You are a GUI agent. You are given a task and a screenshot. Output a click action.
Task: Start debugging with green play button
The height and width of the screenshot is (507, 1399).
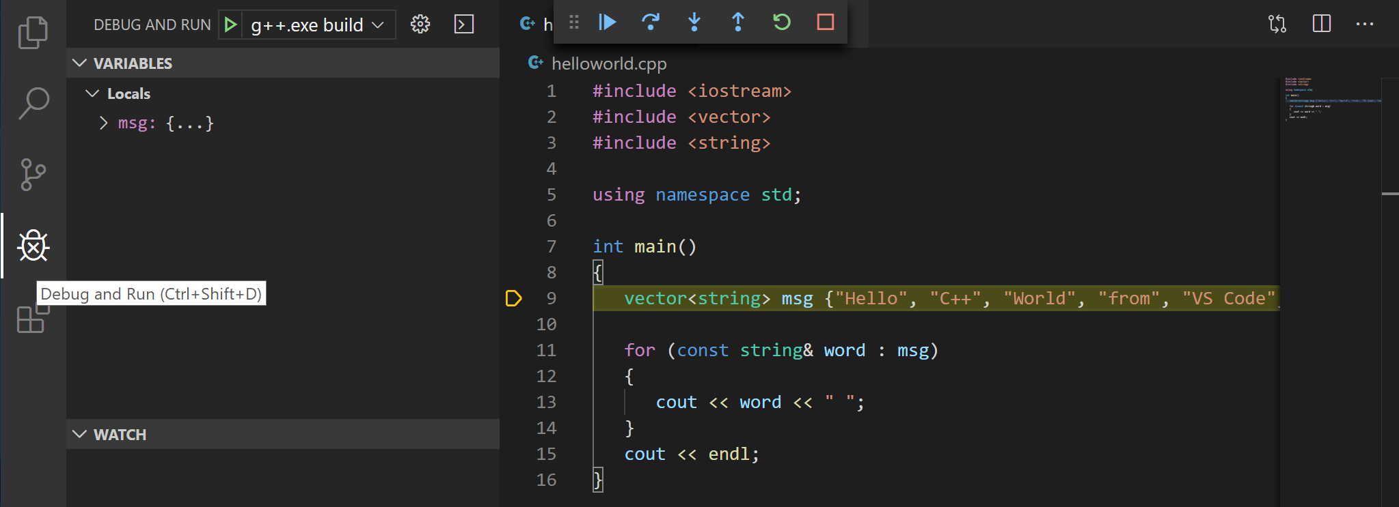[230, 25]
